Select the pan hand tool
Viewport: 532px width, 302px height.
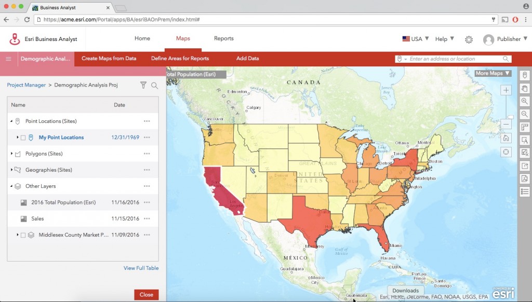pos(525,88)
